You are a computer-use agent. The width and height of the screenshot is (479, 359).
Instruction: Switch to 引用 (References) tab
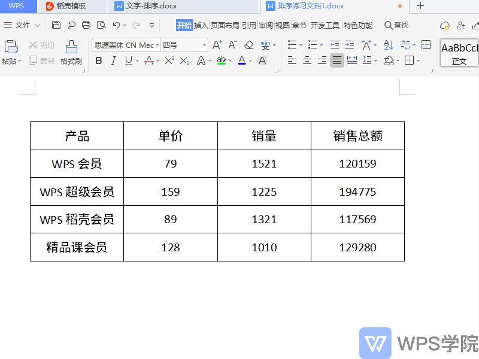tap(249, 25)
